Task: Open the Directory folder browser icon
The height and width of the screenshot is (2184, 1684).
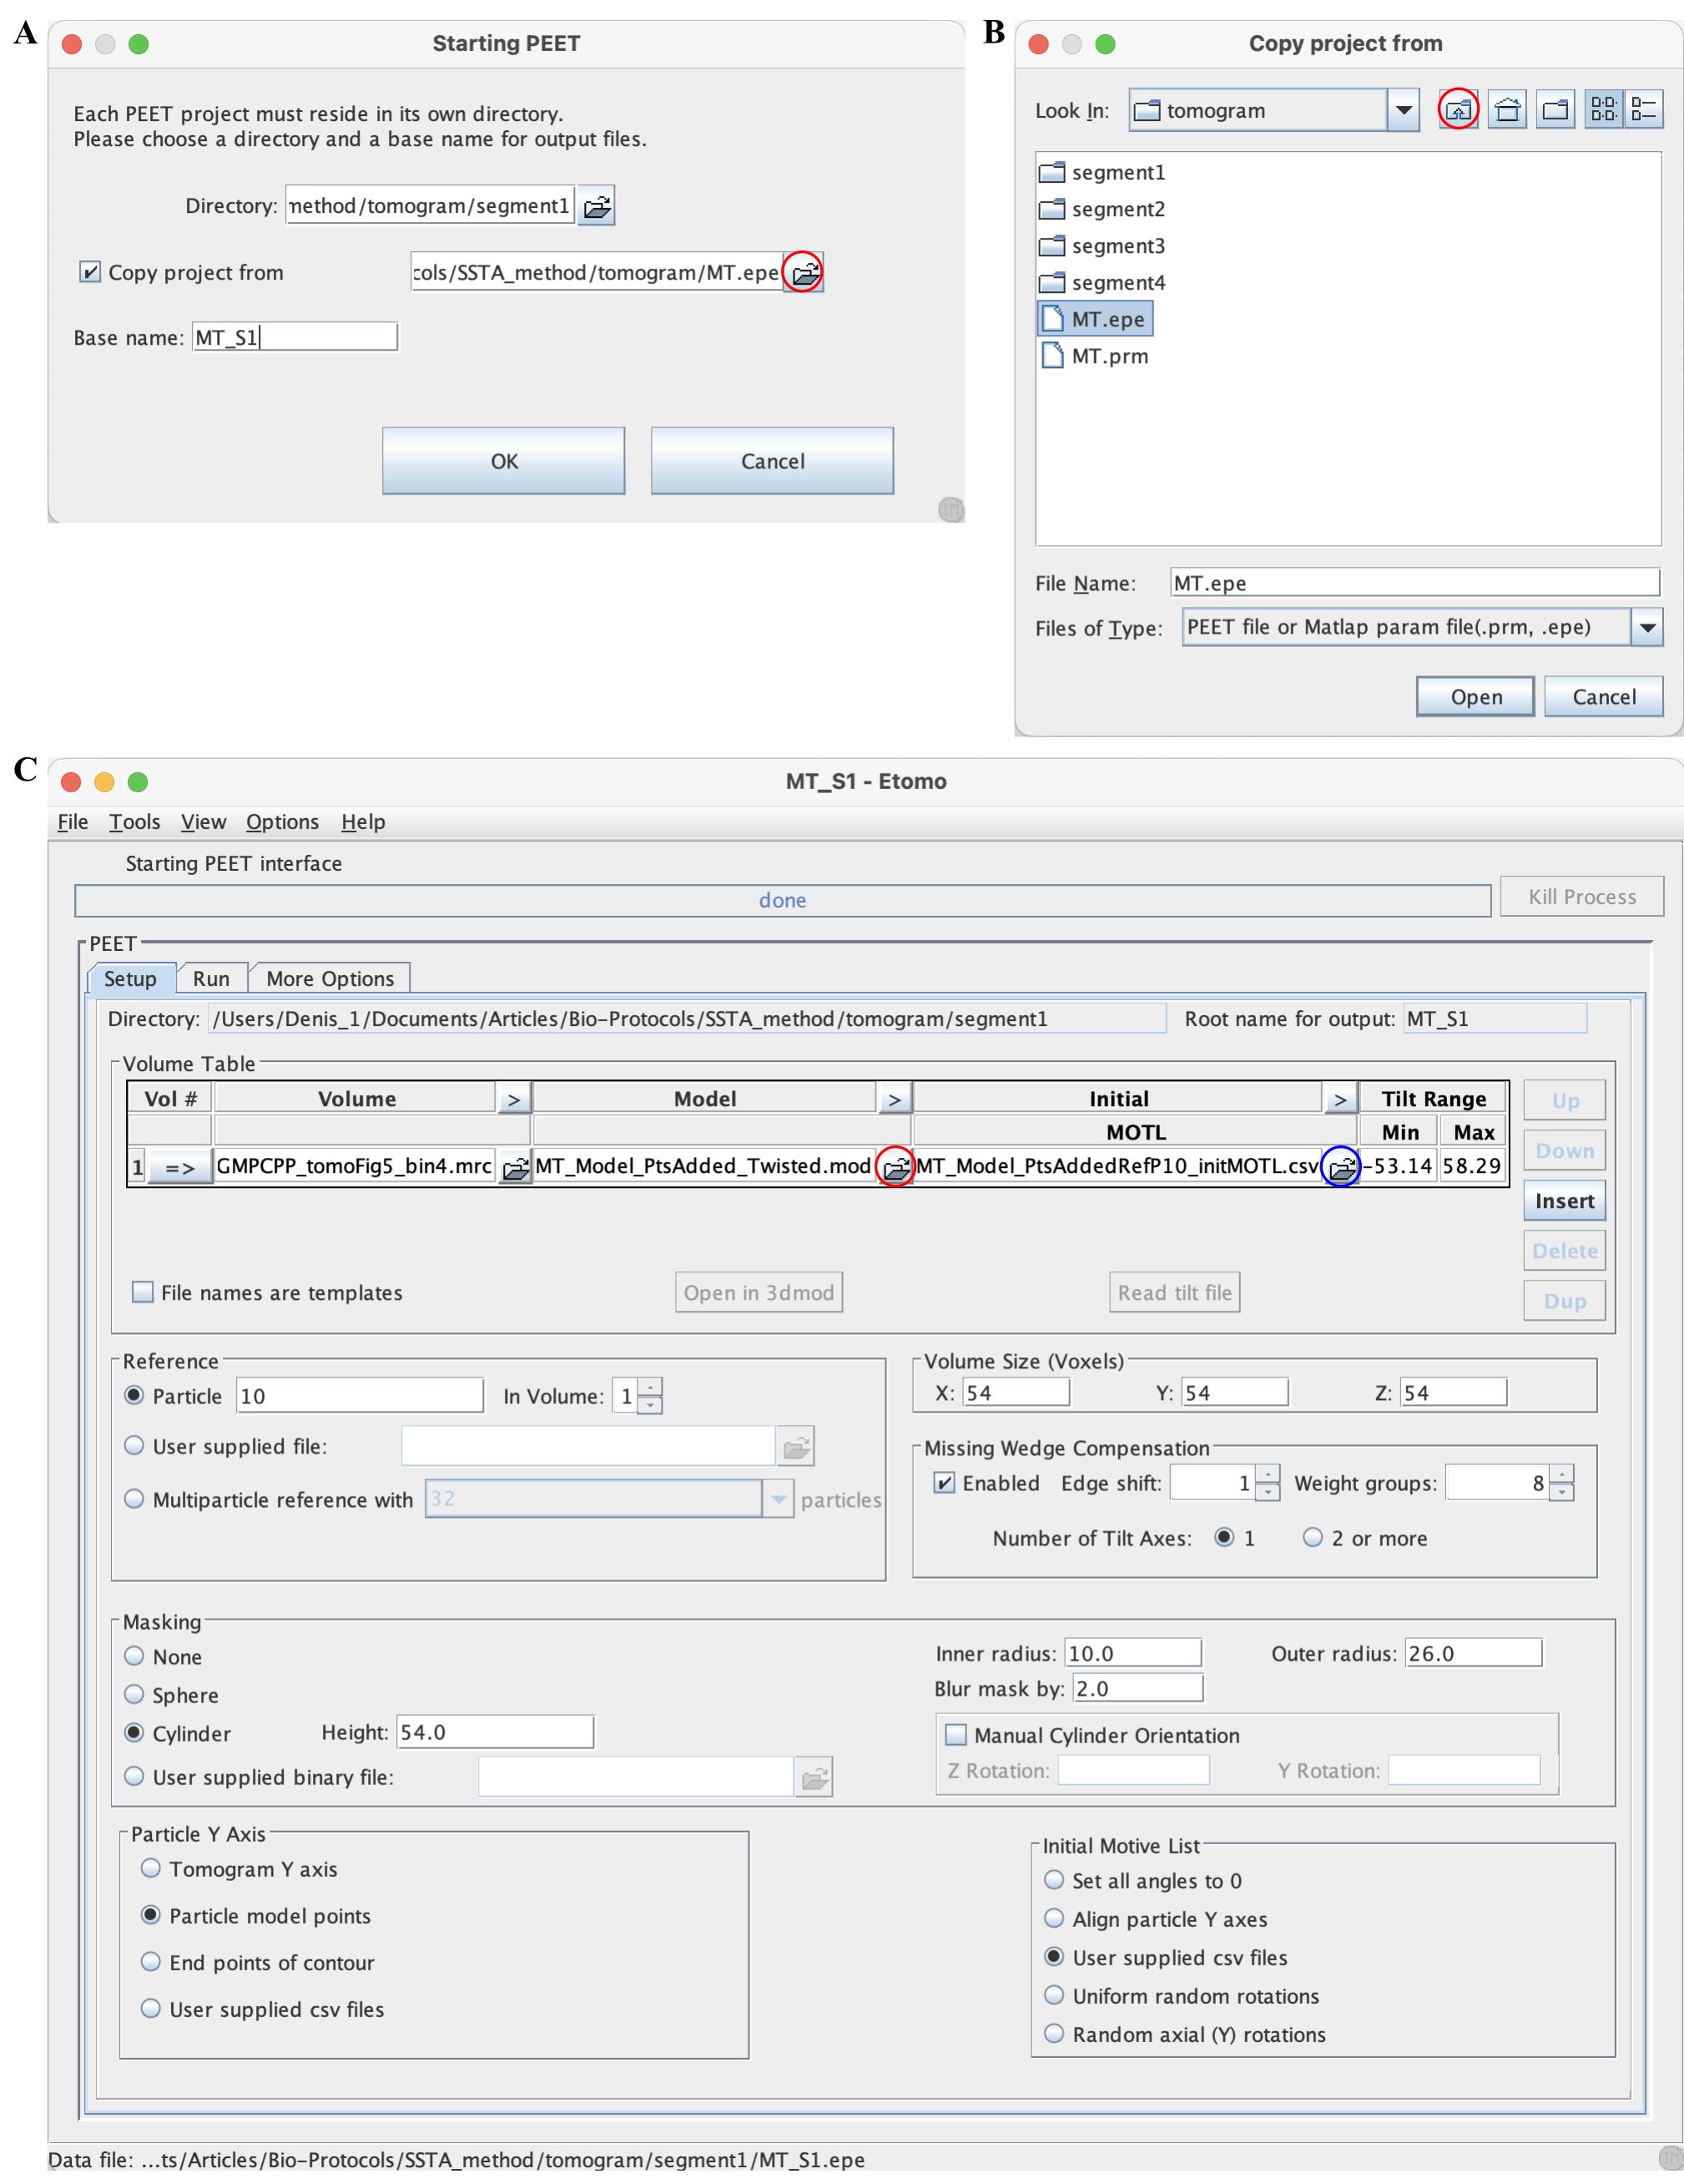Action: pos(597,206)
